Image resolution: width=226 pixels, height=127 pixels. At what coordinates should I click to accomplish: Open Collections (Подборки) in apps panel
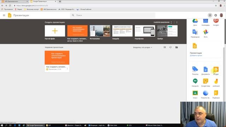216,94
